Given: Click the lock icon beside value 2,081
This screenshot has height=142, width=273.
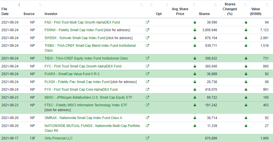Looking at the screenshot, I should click(246, 38).
